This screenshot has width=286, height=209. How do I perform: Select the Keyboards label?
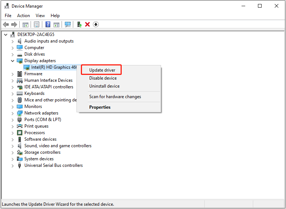pyautogui.click(x=34, y=93)
